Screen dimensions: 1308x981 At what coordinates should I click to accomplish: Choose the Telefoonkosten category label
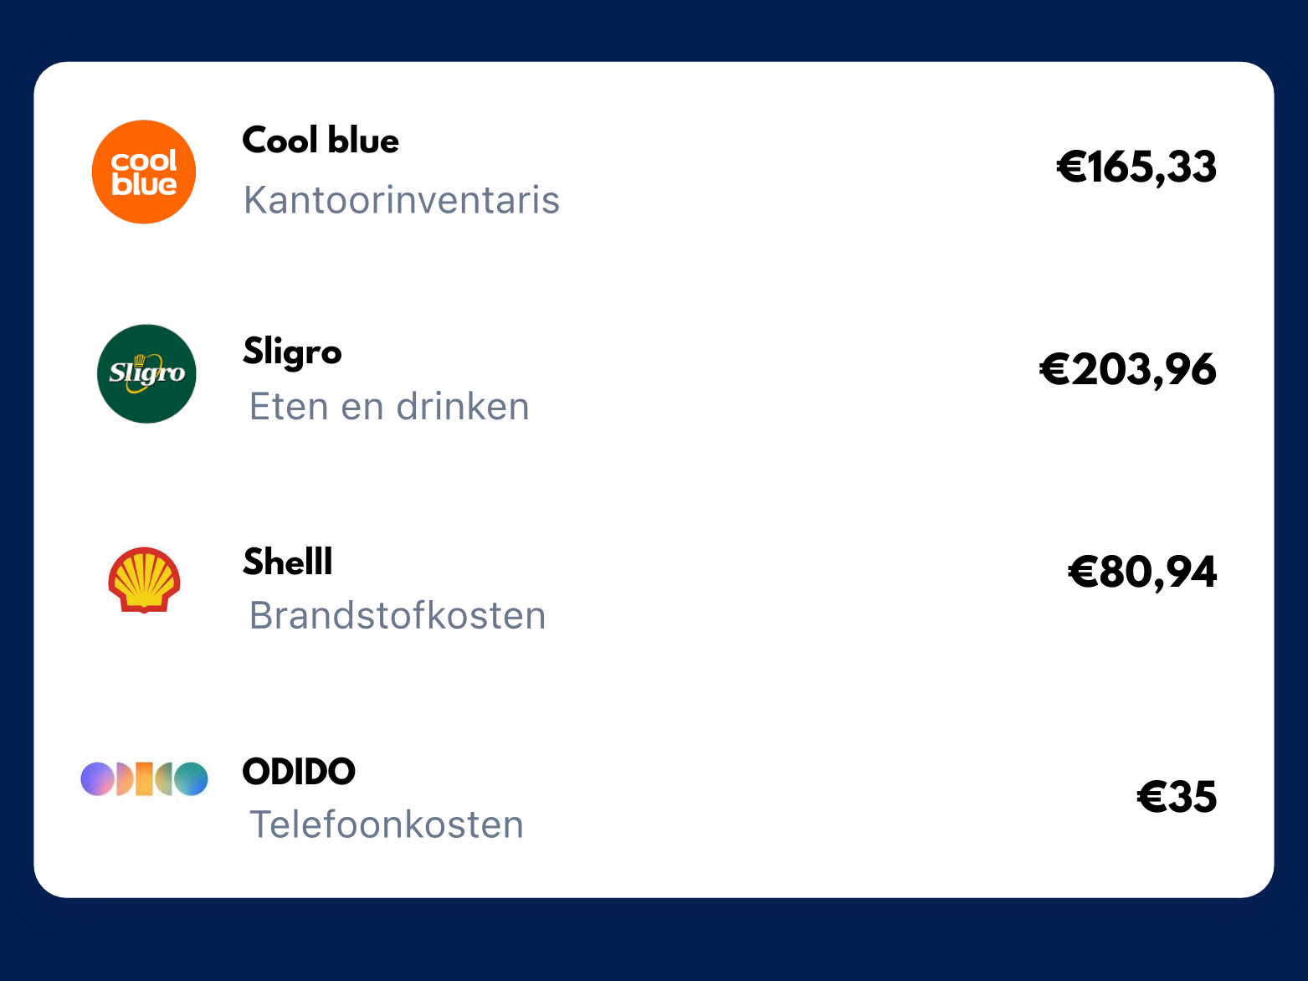(x=387, y=825)
